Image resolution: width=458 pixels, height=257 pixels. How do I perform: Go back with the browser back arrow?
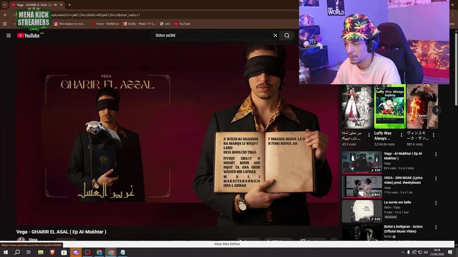click(x=5, y=15)
